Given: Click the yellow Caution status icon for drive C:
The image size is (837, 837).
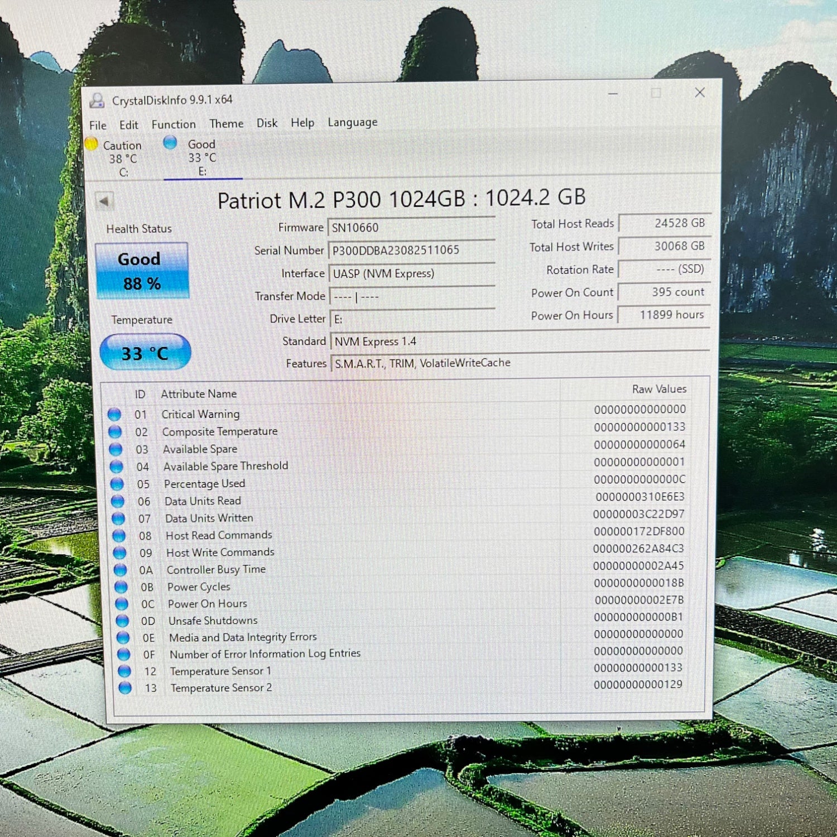Looking at the screenshot, I should click(92, 144).
